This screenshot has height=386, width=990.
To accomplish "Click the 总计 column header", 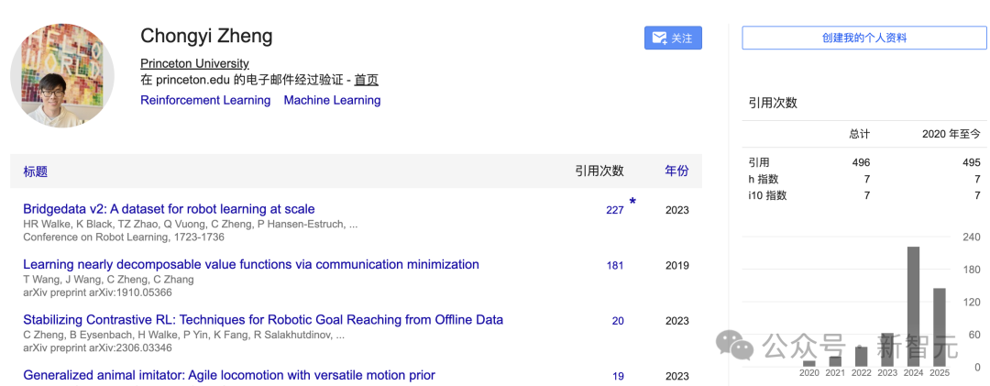I will point(859,134).
